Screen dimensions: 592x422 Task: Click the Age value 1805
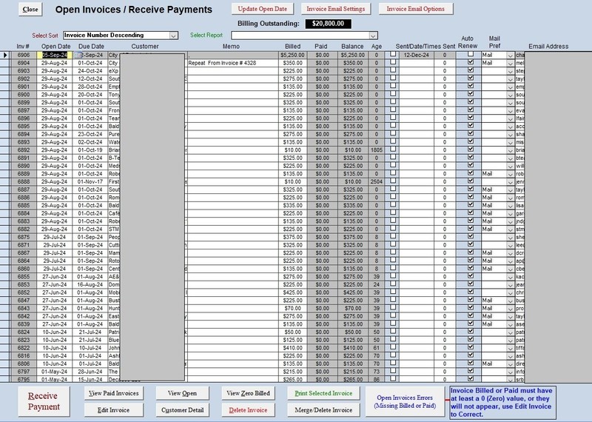tap(377, 150)
